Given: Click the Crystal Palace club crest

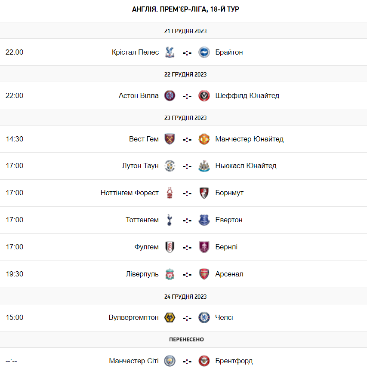Looking at the screenshot, I should [x=170, y=52].
